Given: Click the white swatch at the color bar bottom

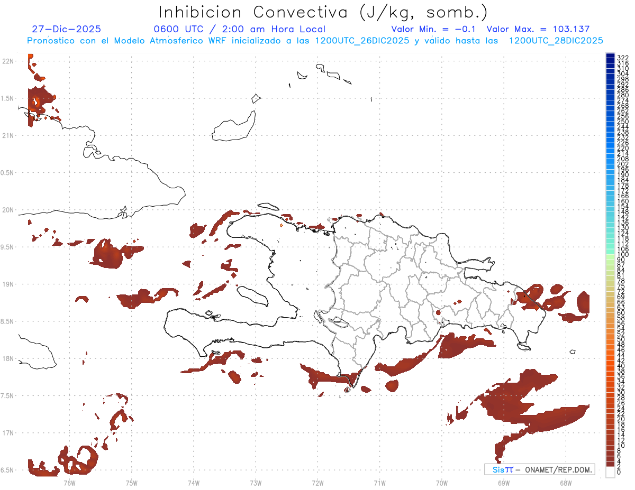Looking at the screenshot, I should (x=610, y=473).
